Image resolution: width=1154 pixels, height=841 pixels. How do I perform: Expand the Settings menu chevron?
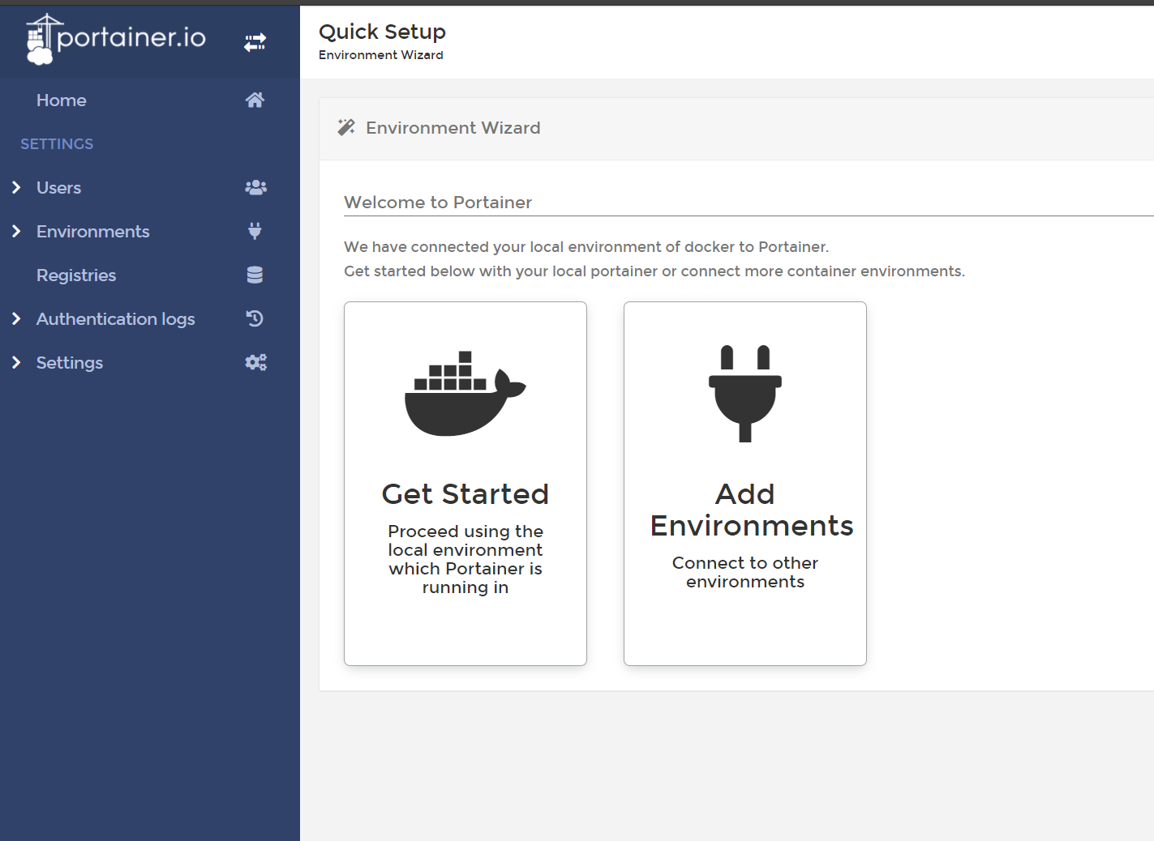coord(16,362)
